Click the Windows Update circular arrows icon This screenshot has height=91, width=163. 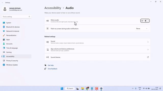[x=4, y=65]
